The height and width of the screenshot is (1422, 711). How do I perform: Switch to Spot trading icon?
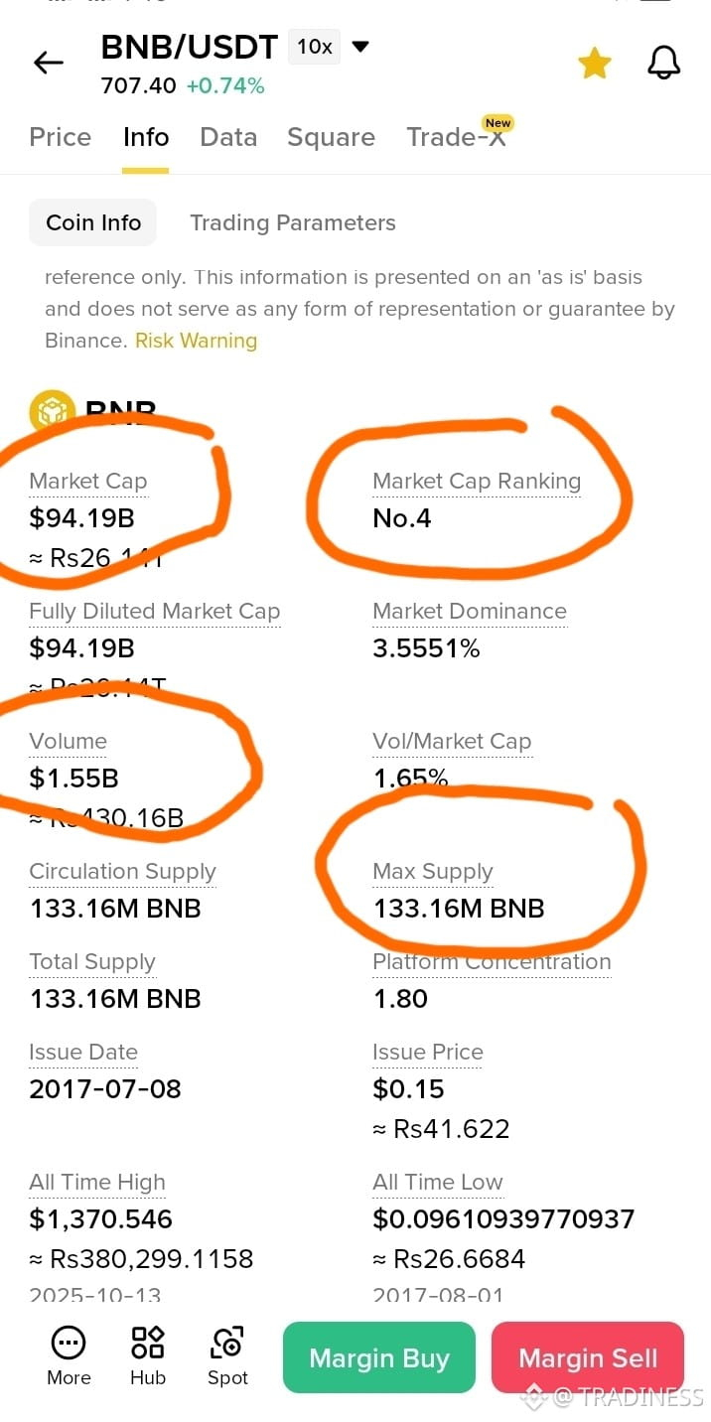(x=227, y=1343)
